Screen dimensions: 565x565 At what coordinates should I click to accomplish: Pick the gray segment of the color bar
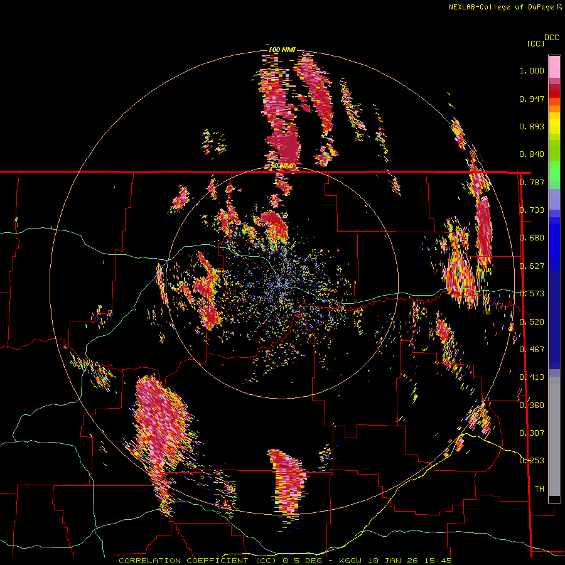tap(554, 436)
